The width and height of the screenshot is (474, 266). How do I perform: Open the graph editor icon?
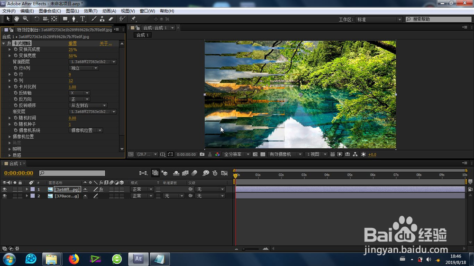click(x=224, y=173)
